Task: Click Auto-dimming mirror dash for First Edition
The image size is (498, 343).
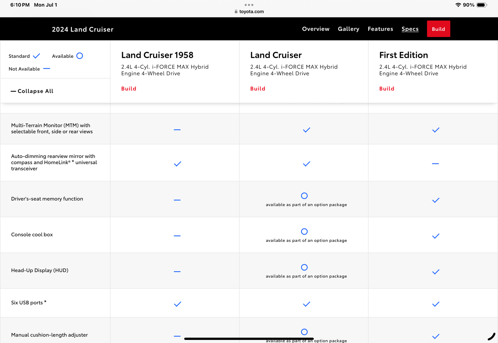Action: pyautogui.click(x=435, y=164)
